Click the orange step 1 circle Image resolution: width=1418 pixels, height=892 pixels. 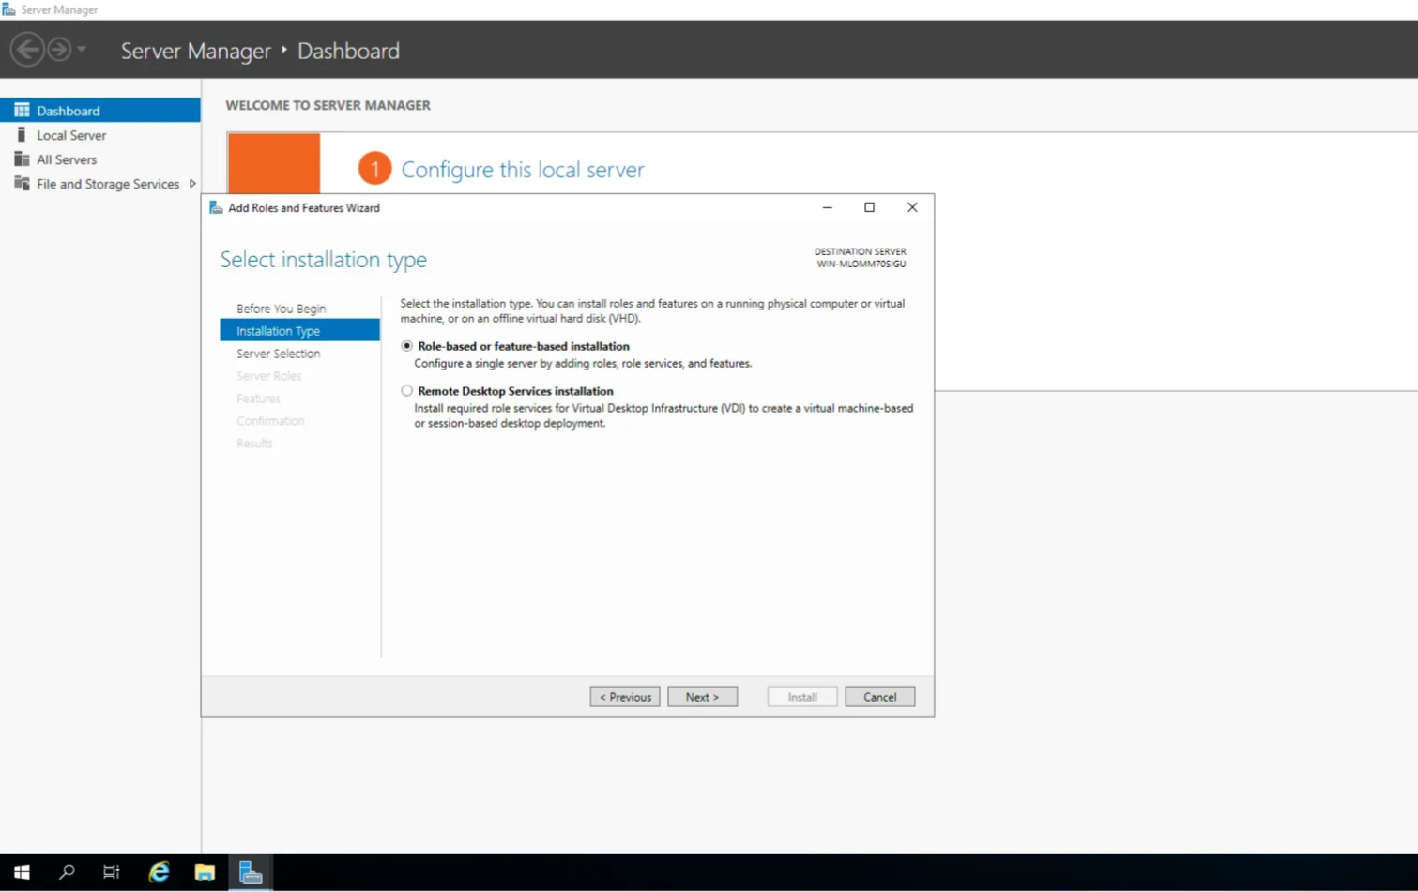(x=374, y=169)
